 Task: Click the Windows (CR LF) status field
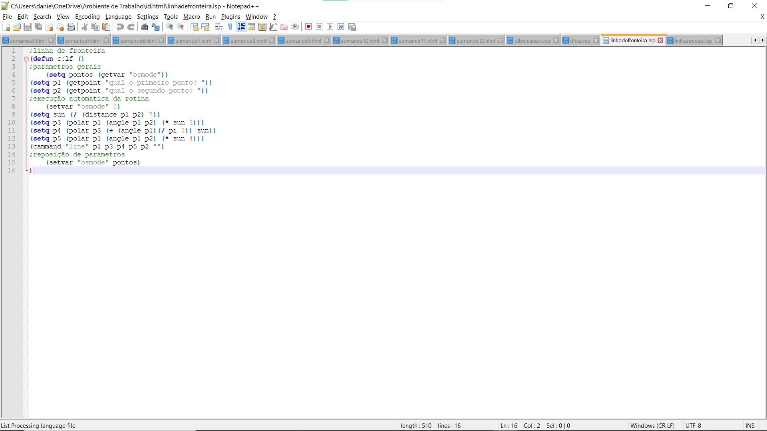(652, 426)
